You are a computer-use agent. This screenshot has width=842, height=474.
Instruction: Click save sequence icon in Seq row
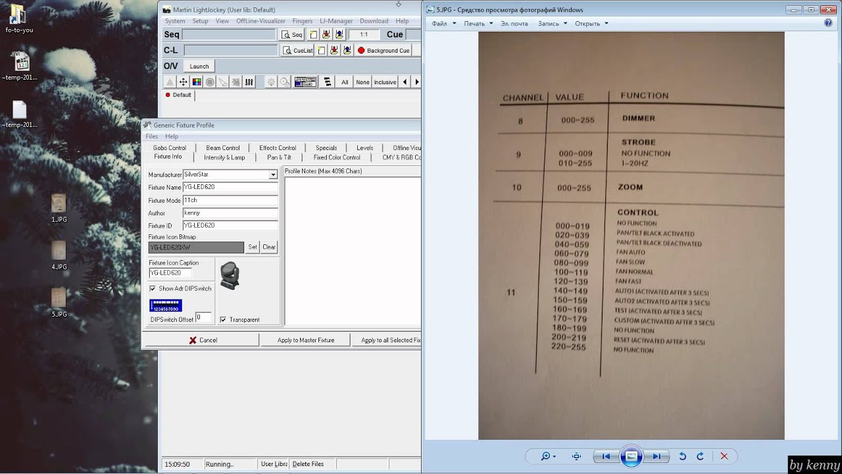click(x=327, y=35)
